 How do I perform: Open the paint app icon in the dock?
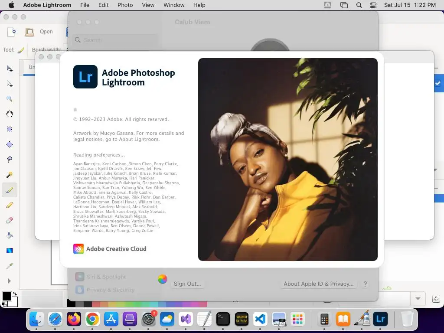(x=362, y=319)
